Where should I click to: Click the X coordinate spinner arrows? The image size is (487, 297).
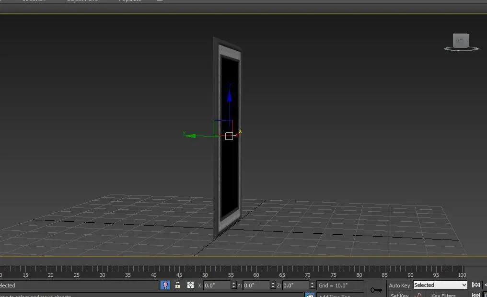[233, 285]
